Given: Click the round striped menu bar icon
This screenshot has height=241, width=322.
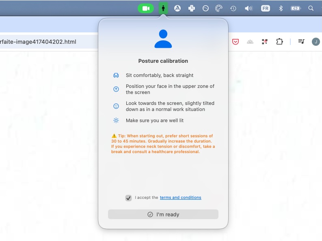Looking at the screenshot, I should pos(205,9).
